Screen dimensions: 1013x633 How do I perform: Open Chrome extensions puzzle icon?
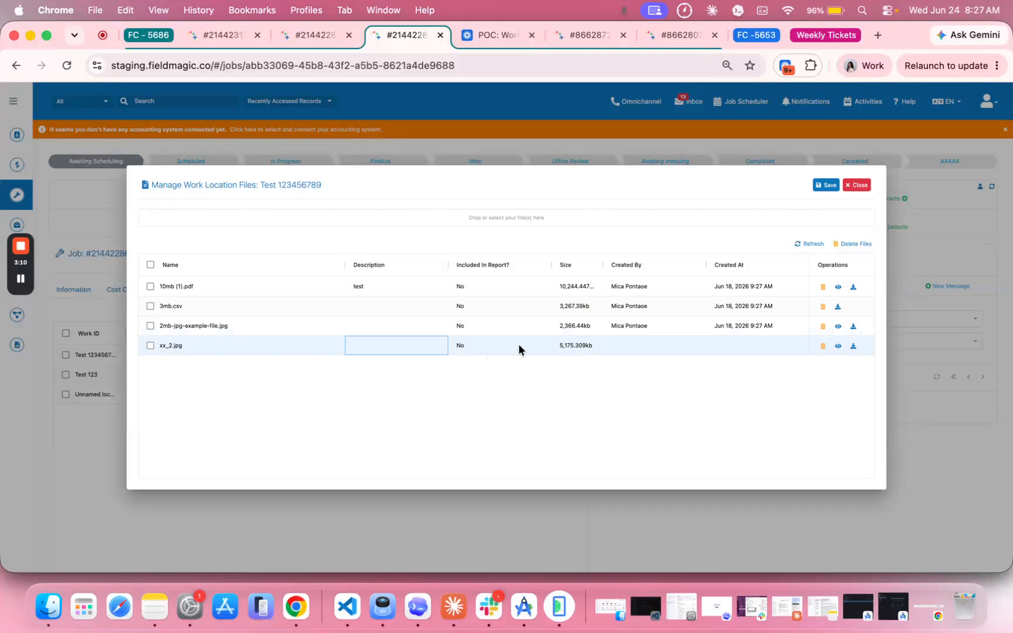click(x=811, y=66)
